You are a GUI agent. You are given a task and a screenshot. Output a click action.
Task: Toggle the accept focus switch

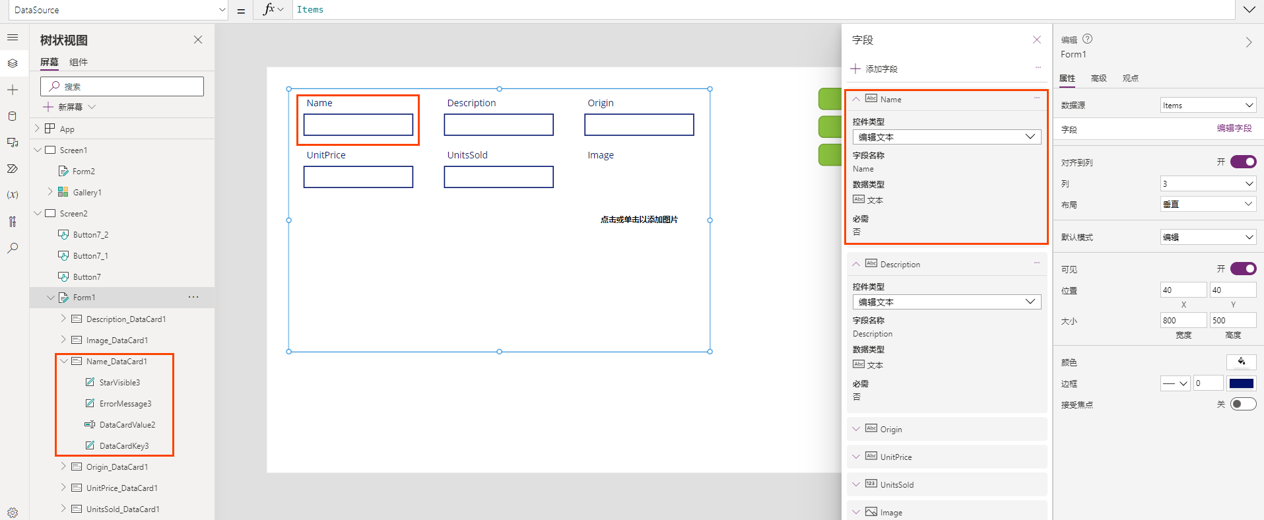[x=1243, y=404]
